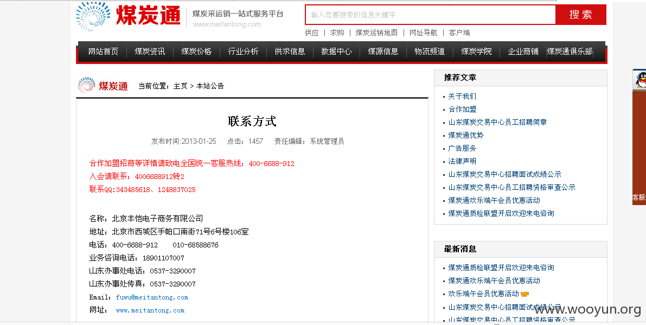Open 煤炭运销地图 link

[x=376, y=33]
